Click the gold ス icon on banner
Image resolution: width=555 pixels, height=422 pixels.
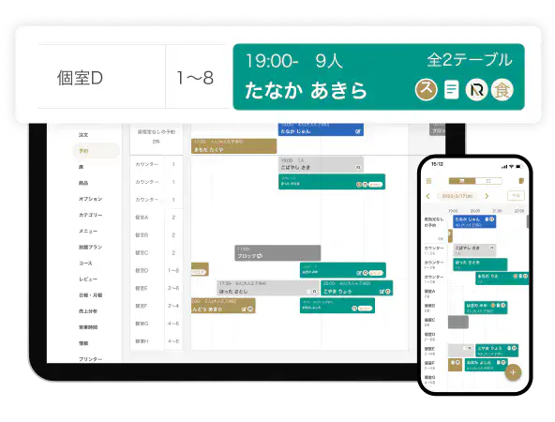[426, 90]
